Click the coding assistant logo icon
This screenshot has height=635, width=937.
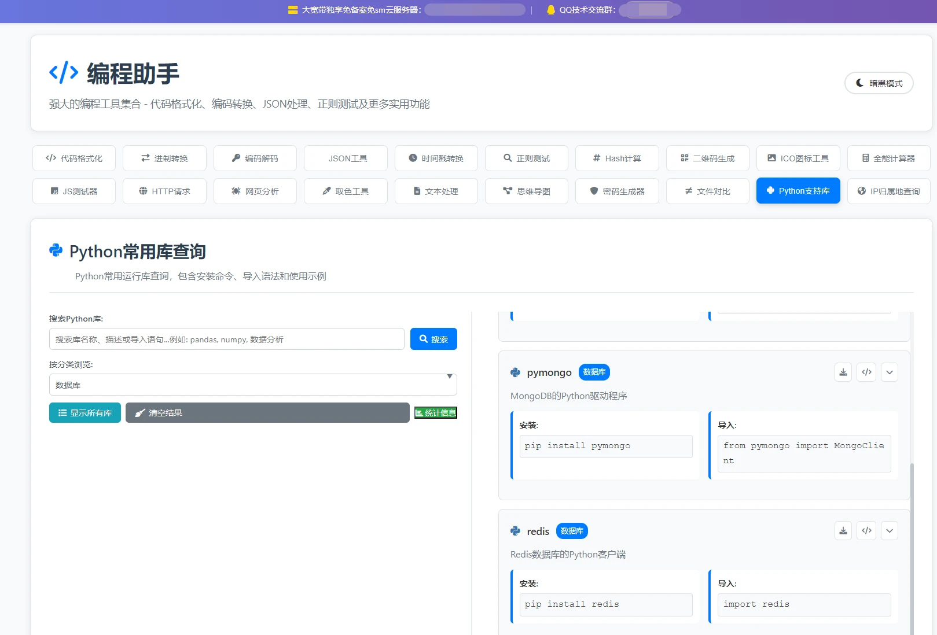point(64,73)
